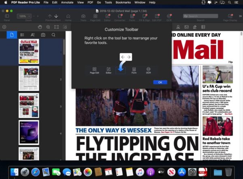The height and width of the screenshot is (179, 243).
Task: Open Spotlight search in menu bar
Action: coord(230,2)
